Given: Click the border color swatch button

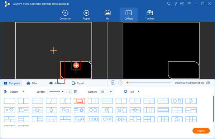Looking at the screenshot, I should (x=69, y=92).
